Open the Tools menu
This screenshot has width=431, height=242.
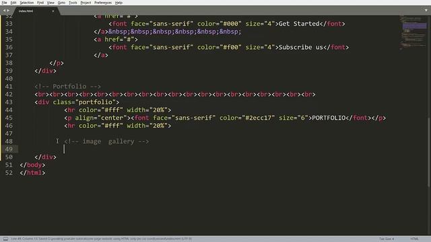pyautogui.click(x=73, y=3)
